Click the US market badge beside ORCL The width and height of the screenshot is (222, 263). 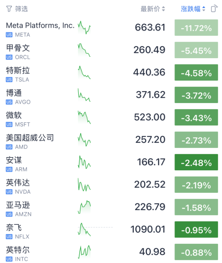coord(9,57)
